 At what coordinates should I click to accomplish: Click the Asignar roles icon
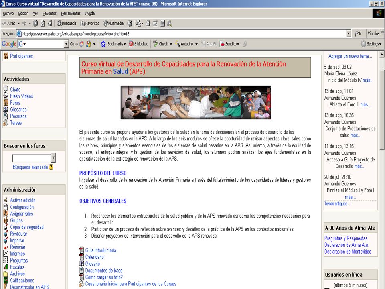[x=6, y=214]
